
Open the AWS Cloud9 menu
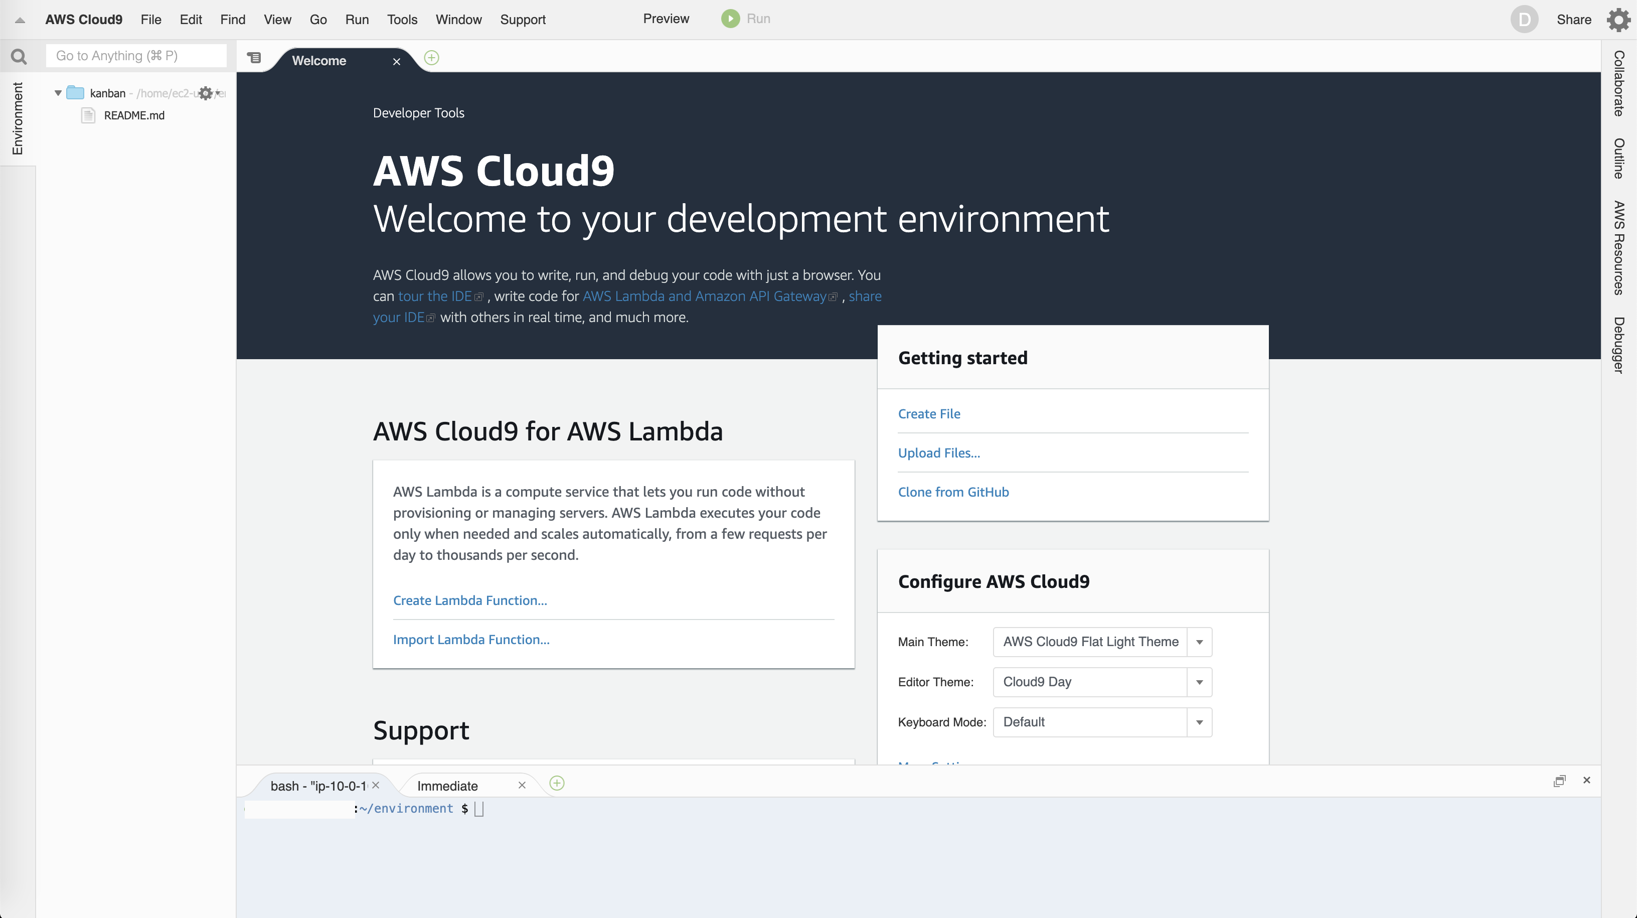84,20
